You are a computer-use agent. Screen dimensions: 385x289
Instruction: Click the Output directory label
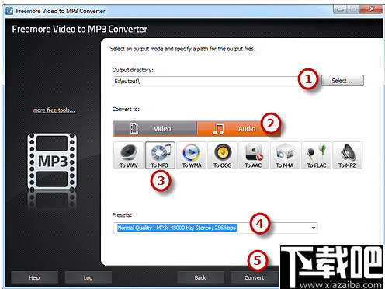pos(133,70)
